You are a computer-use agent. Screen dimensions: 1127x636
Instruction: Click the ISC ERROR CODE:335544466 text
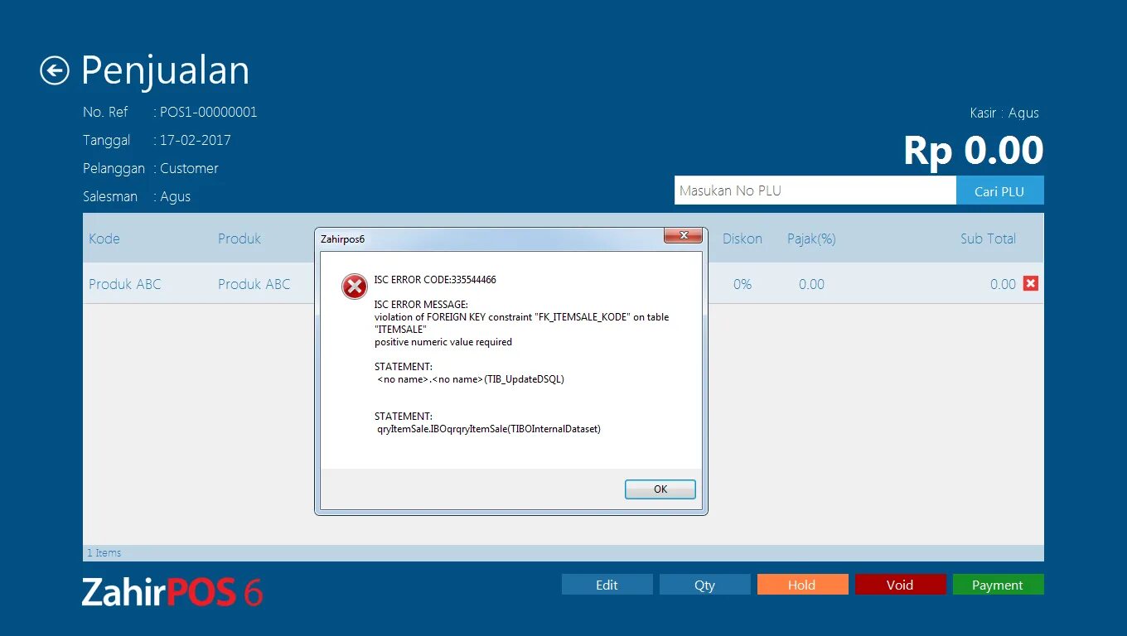(x=435, y=280)
